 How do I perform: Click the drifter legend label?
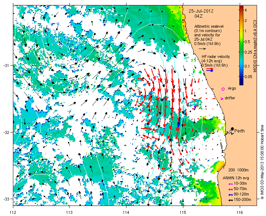click(x=230, y=98)
